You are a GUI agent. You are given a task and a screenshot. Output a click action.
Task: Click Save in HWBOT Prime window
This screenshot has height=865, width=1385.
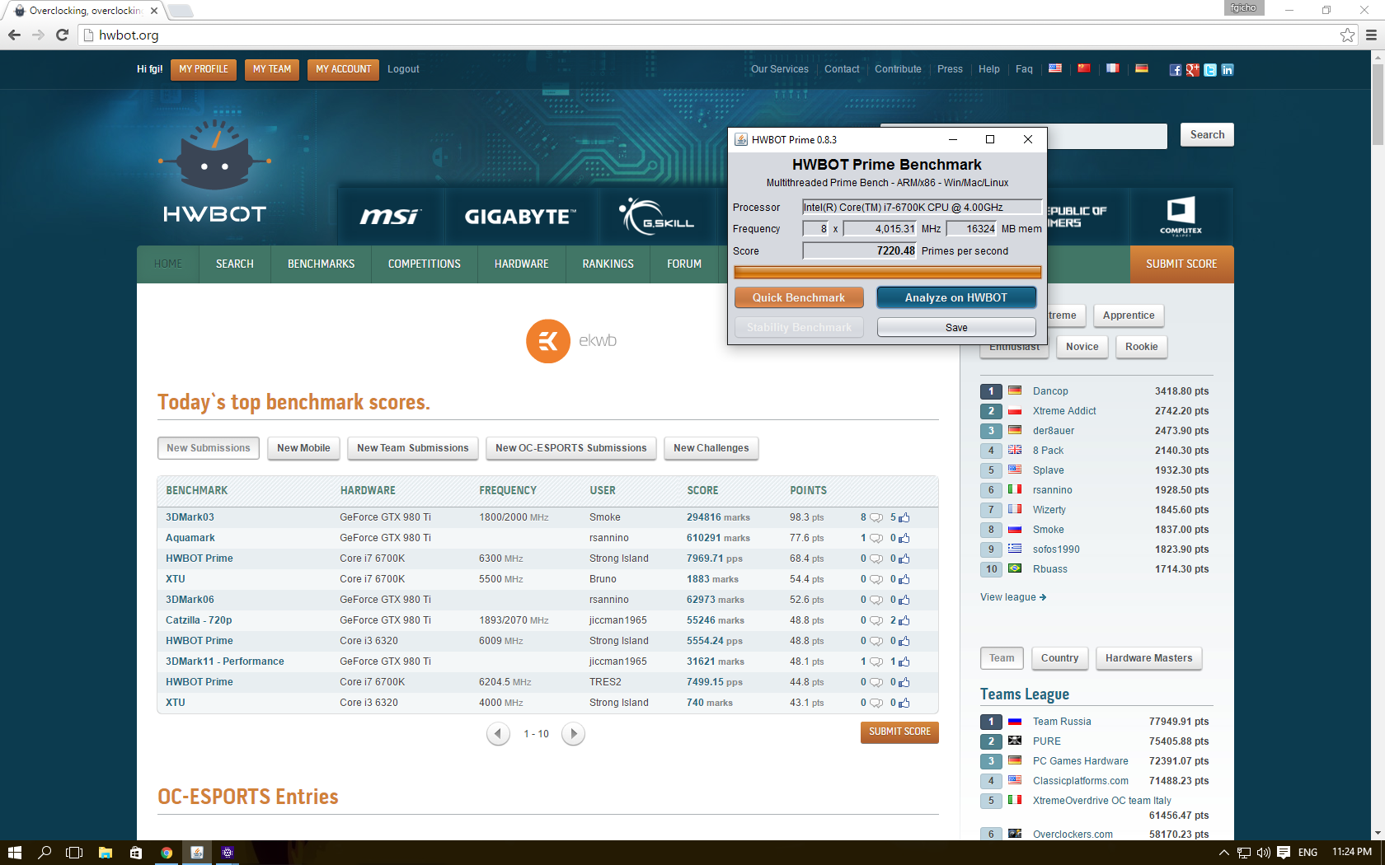point(956,327)
